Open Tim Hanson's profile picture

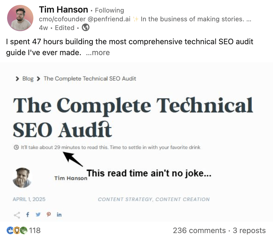(x=20, y=18)
